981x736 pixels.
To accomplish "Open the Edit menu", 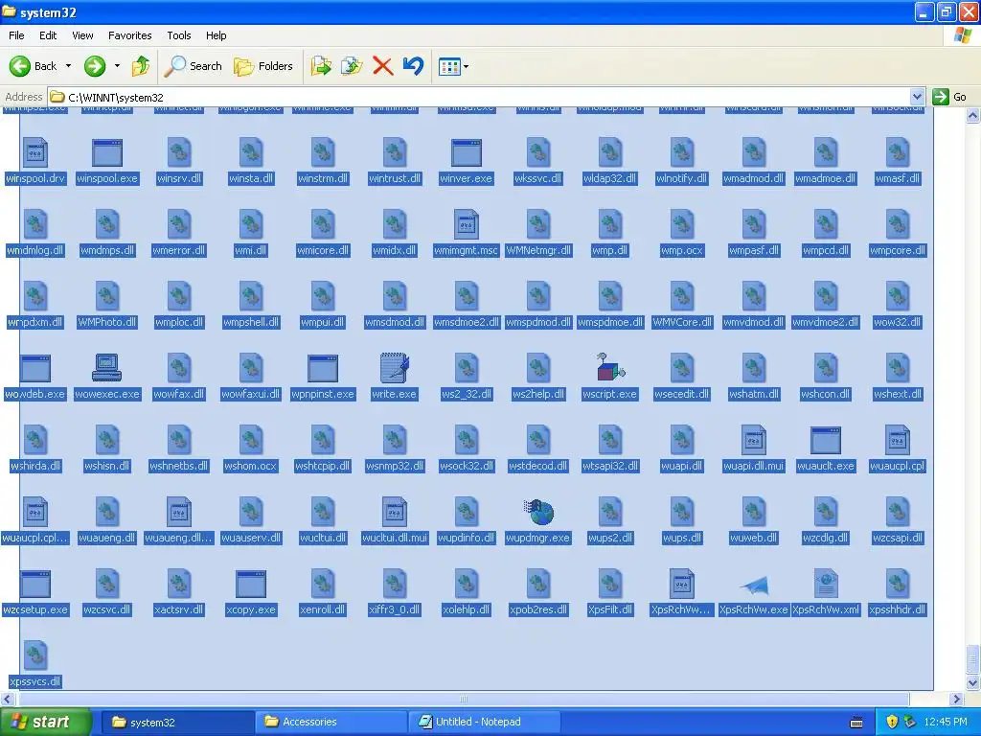I will click(x=48, y=35).
